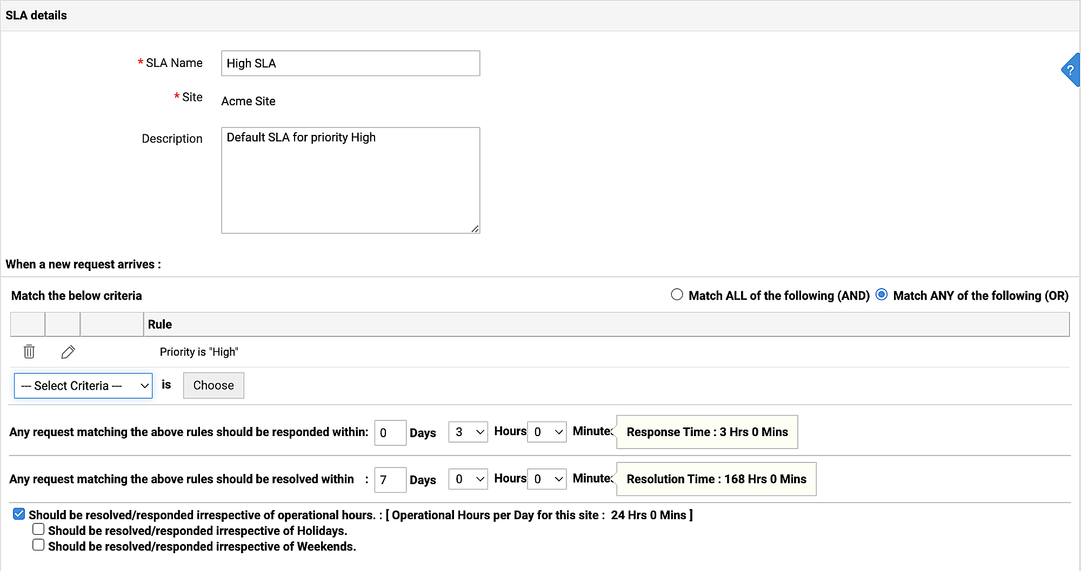Open the resolution time Hours dropdown
The width and height of the screenshot is (1081, 571).
(x=468, y=479)
